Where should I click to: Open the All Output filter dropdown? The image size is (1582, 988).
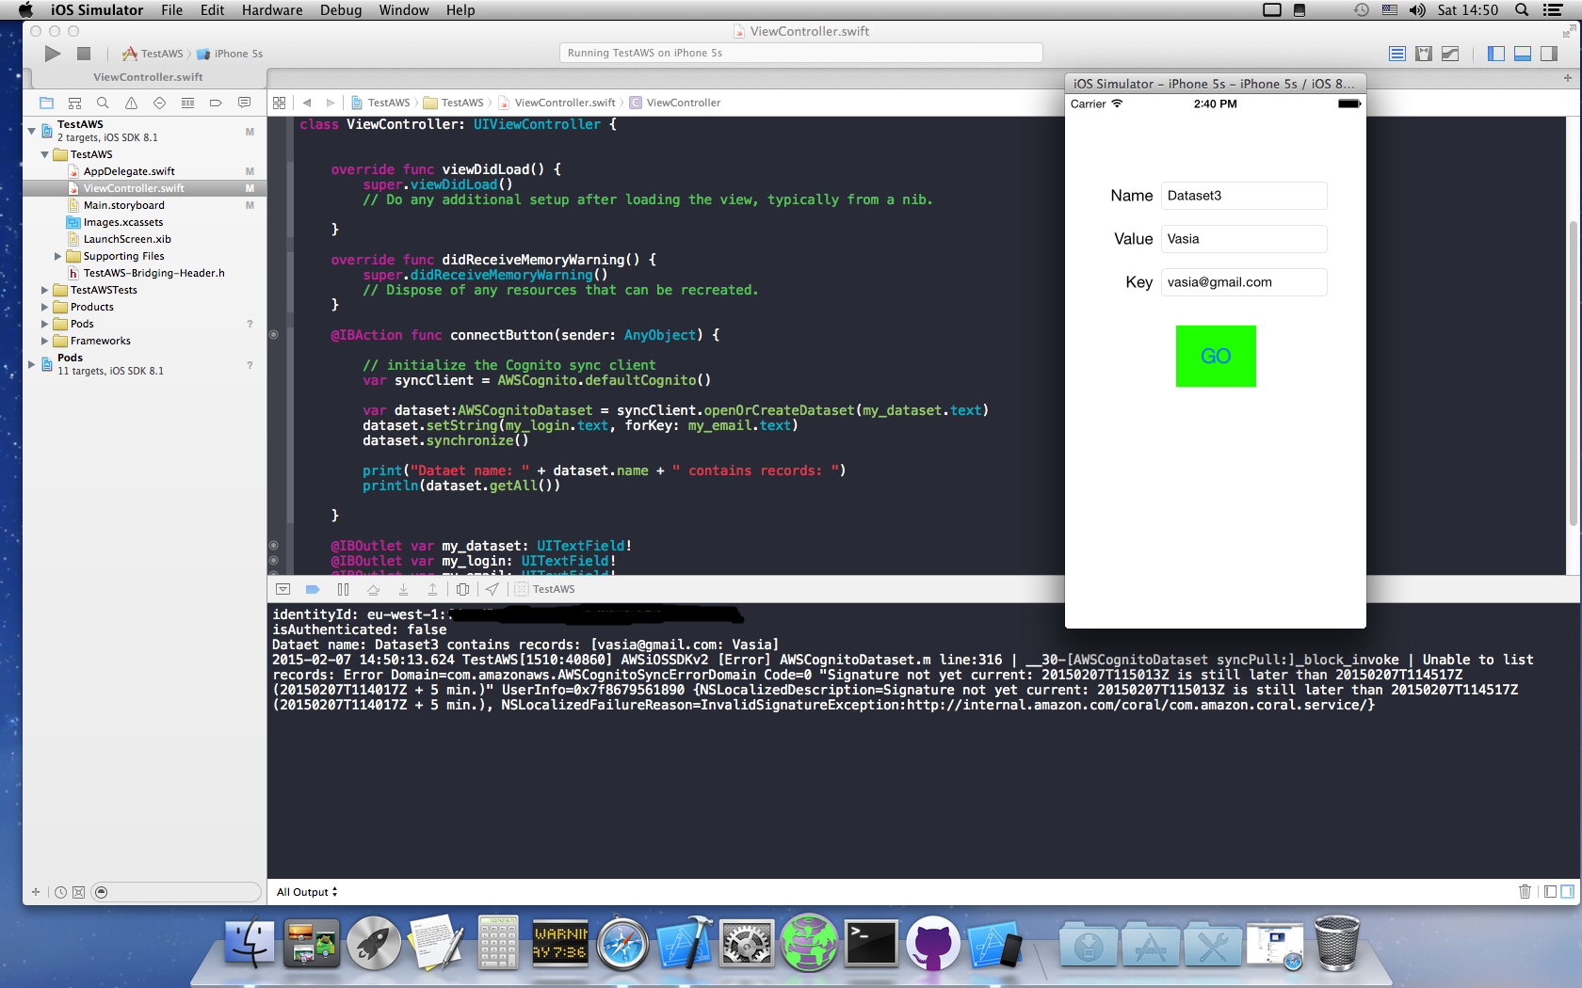click(306, 892)
